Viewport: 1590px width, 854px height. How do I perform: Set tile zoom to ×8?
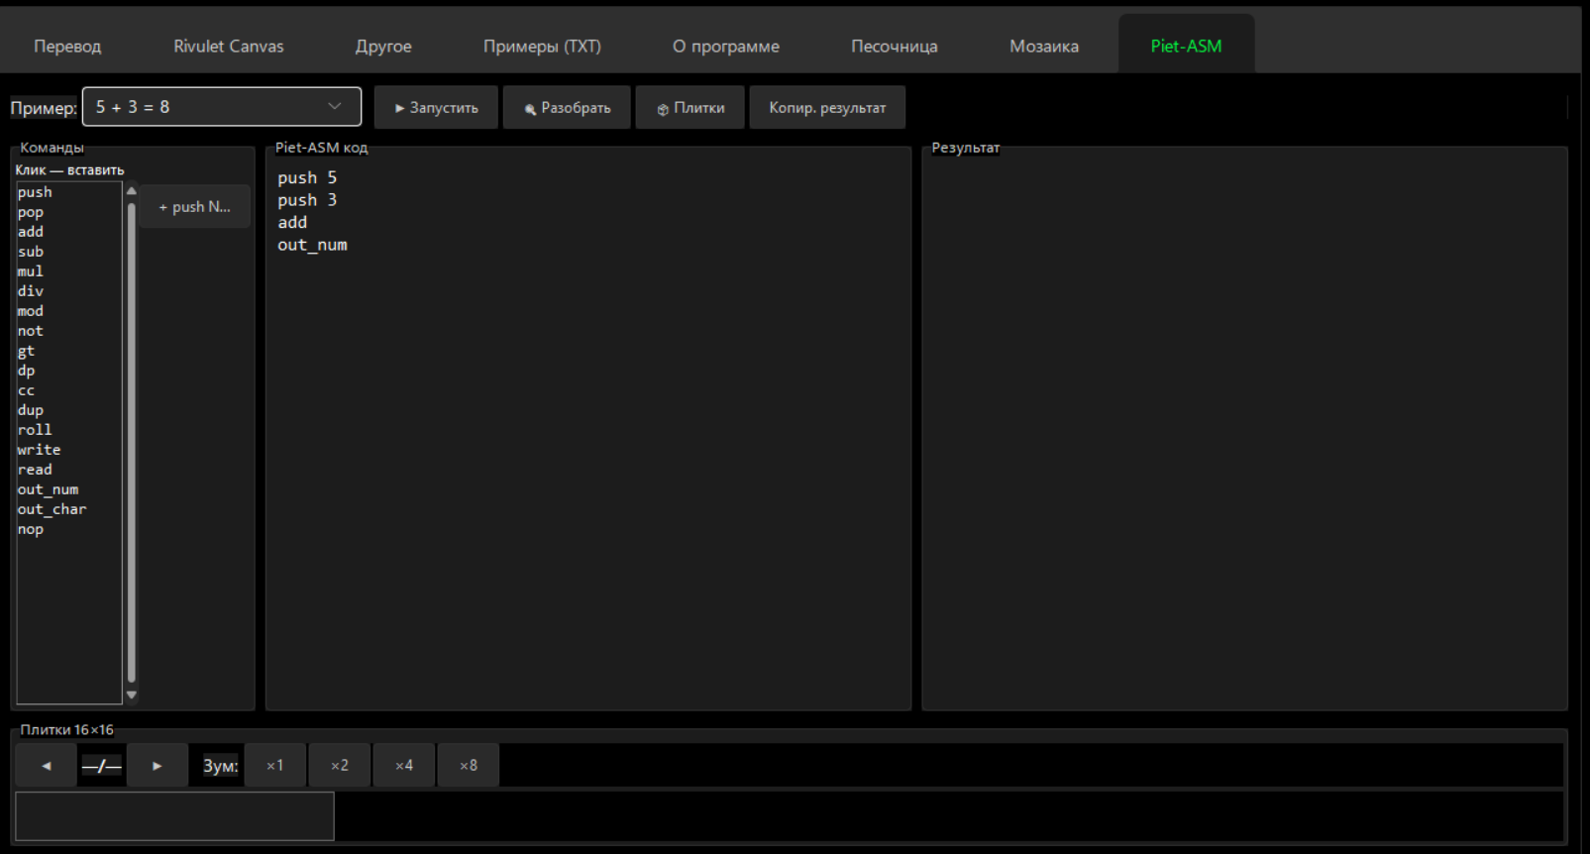[469, 765]
